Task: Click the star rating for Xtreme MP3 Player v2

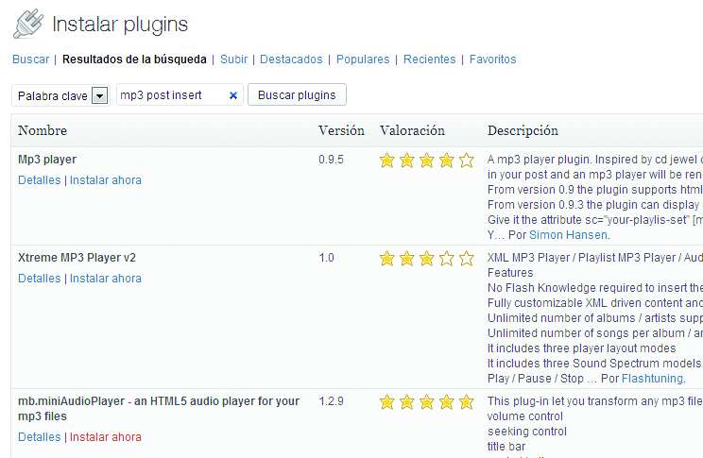Action: tap(426, 258)
